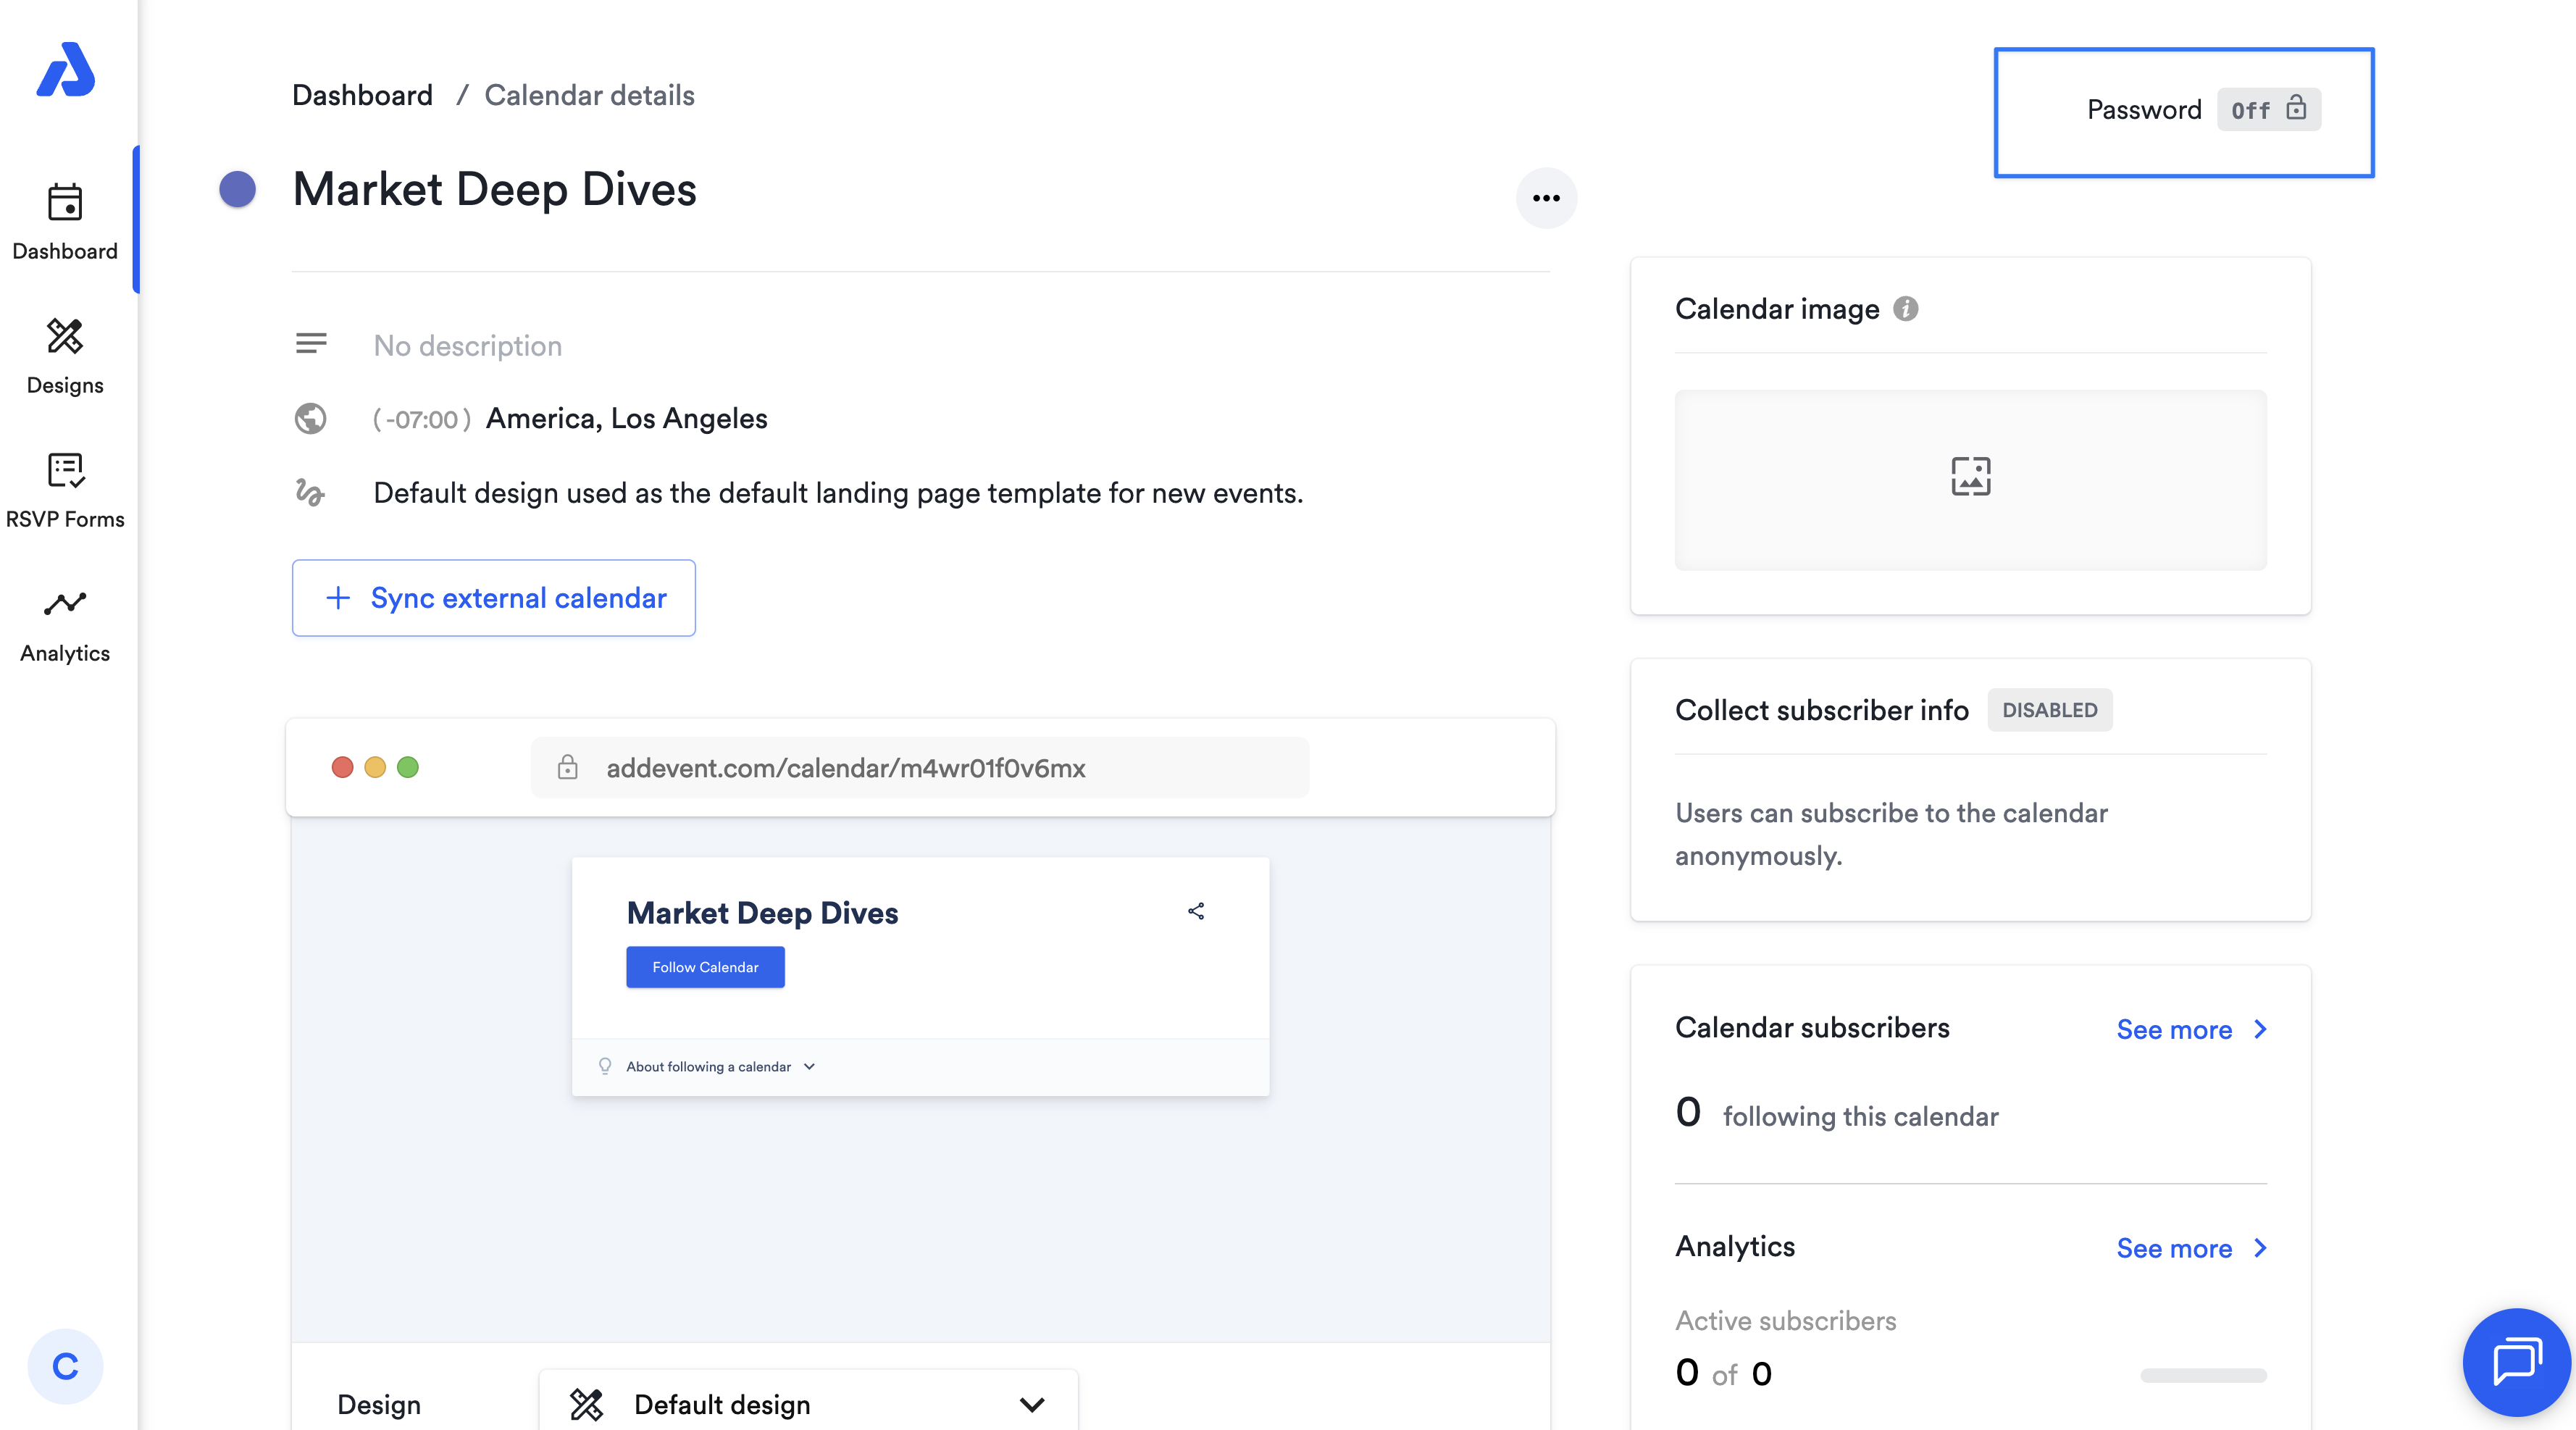Click the image upload placeholder icon

1970,477
